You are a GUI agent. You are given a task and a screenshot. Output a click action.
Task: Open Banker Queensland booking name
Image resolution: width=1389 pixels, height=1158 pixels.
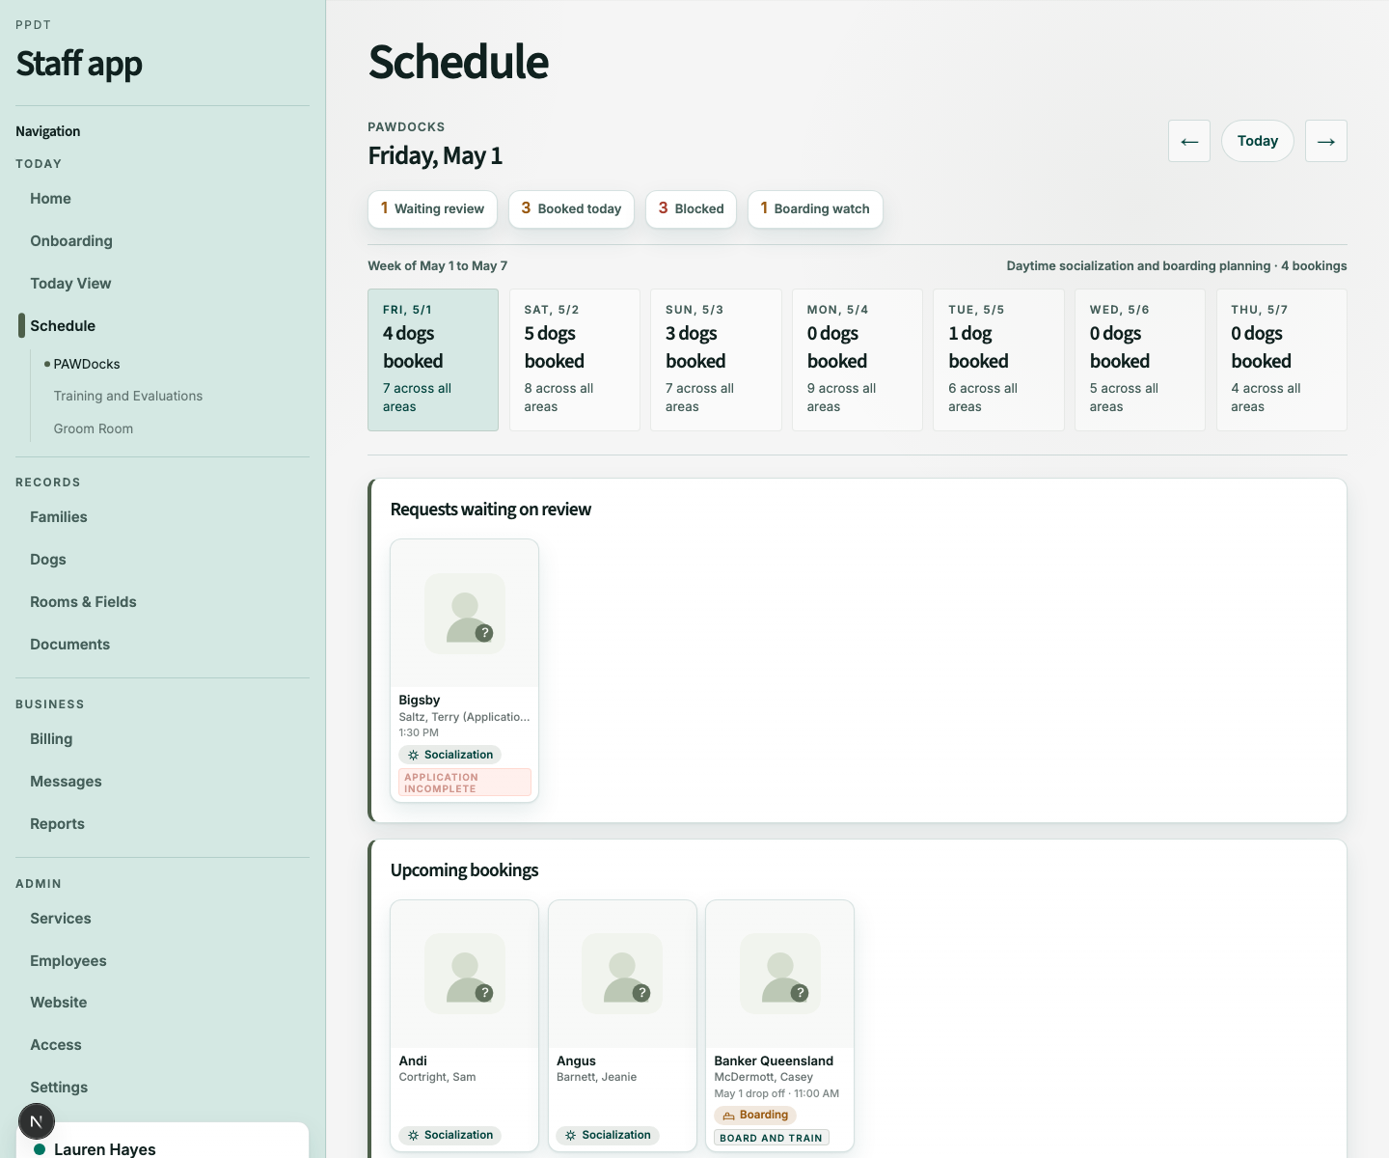coord(774,1061)
